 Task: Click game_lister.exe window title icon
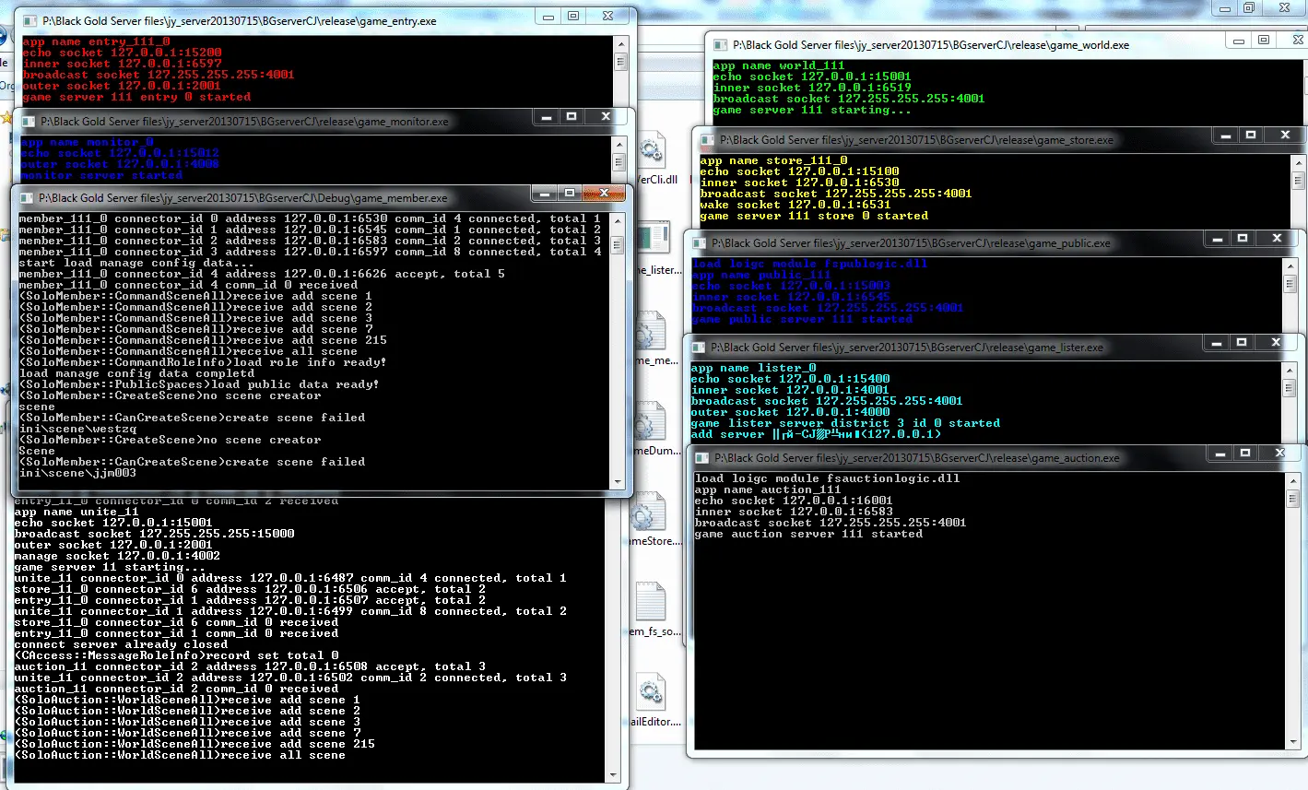tap(698, 348)
